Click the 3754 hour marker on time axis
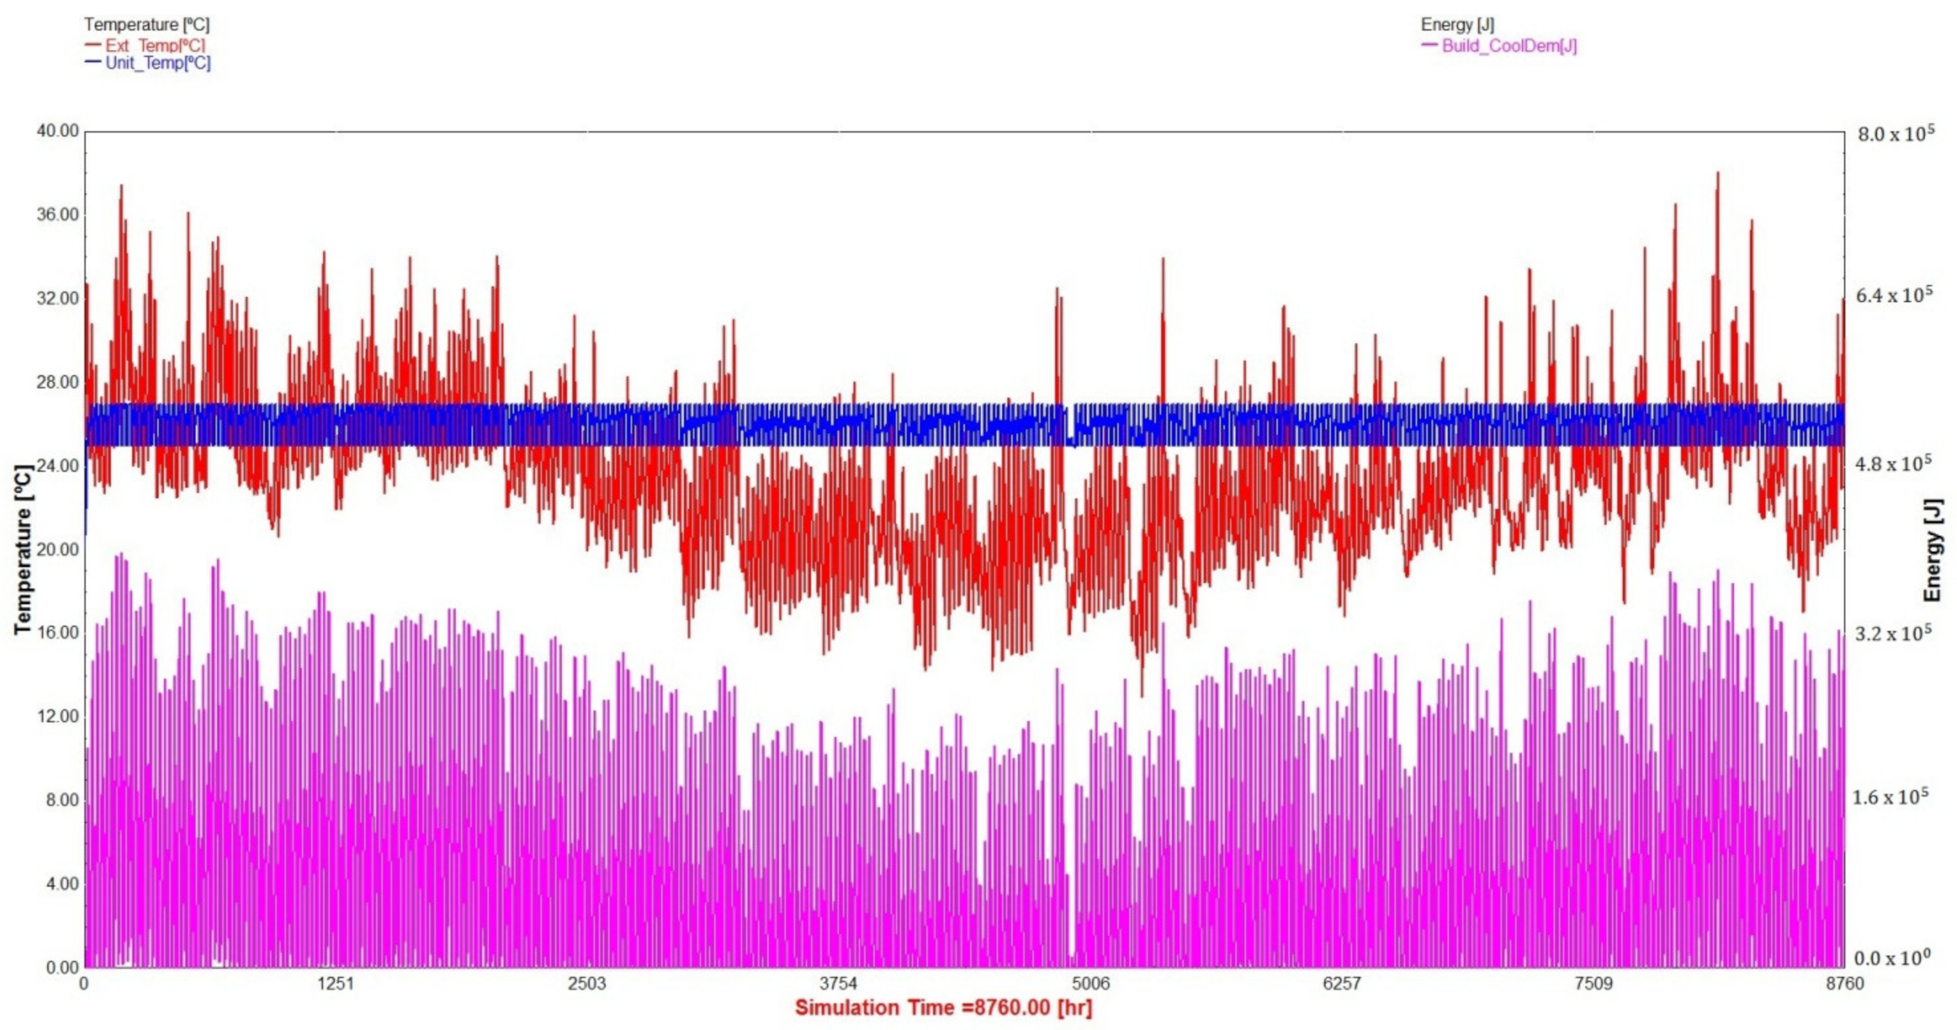The image size is (1957, 1030). coord(839,984)
